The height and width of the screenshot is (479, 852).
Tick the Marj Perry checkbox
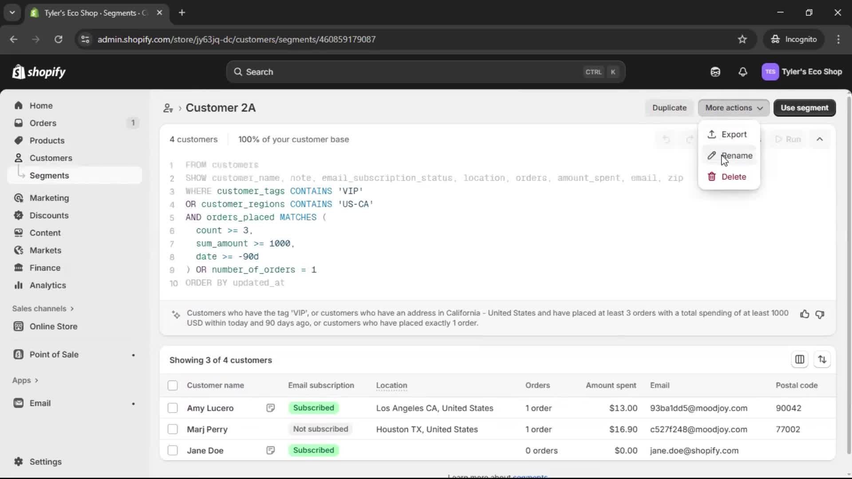pyautogui.click(x=173, y=429)
